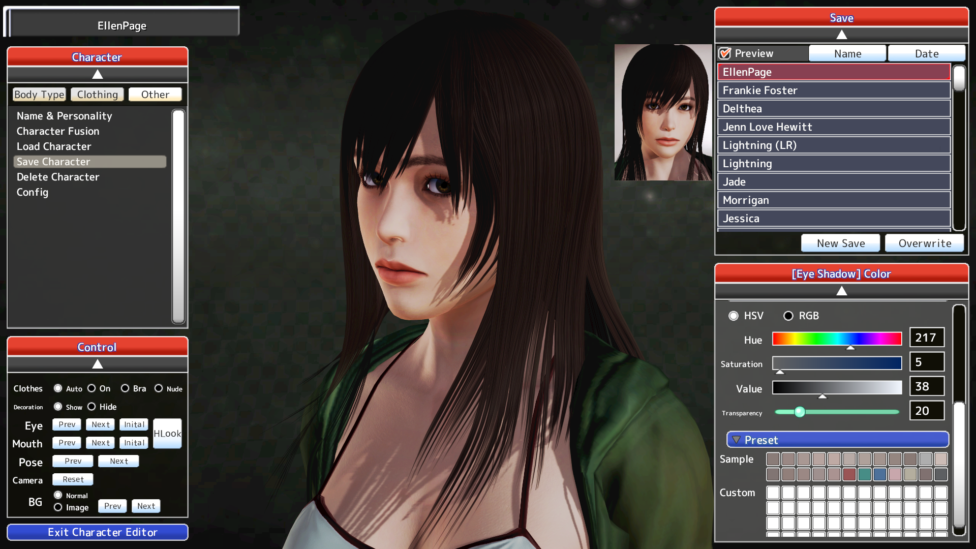
Task: Click Camera Reset icon
Action: [x=72, y=480]
